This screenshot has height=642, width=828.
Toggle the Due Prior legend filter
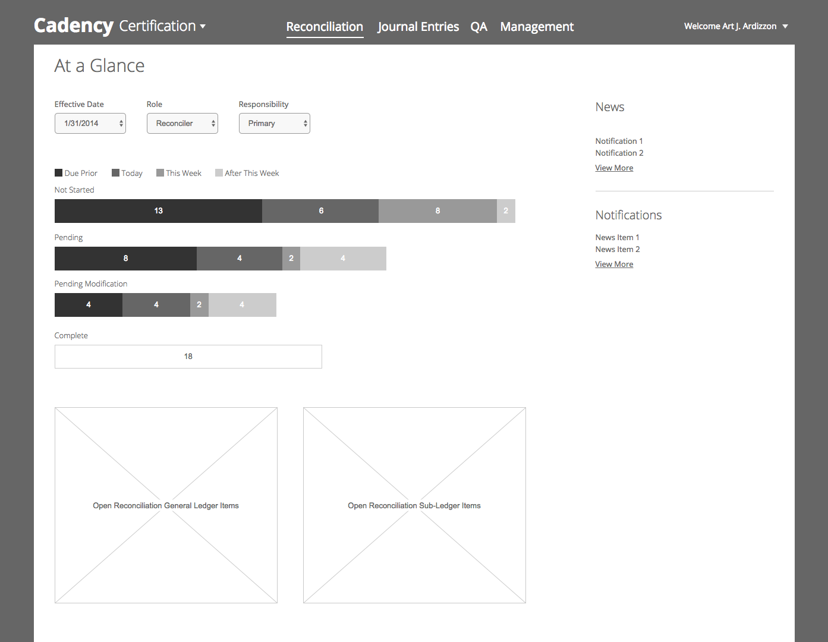point(76,172)
